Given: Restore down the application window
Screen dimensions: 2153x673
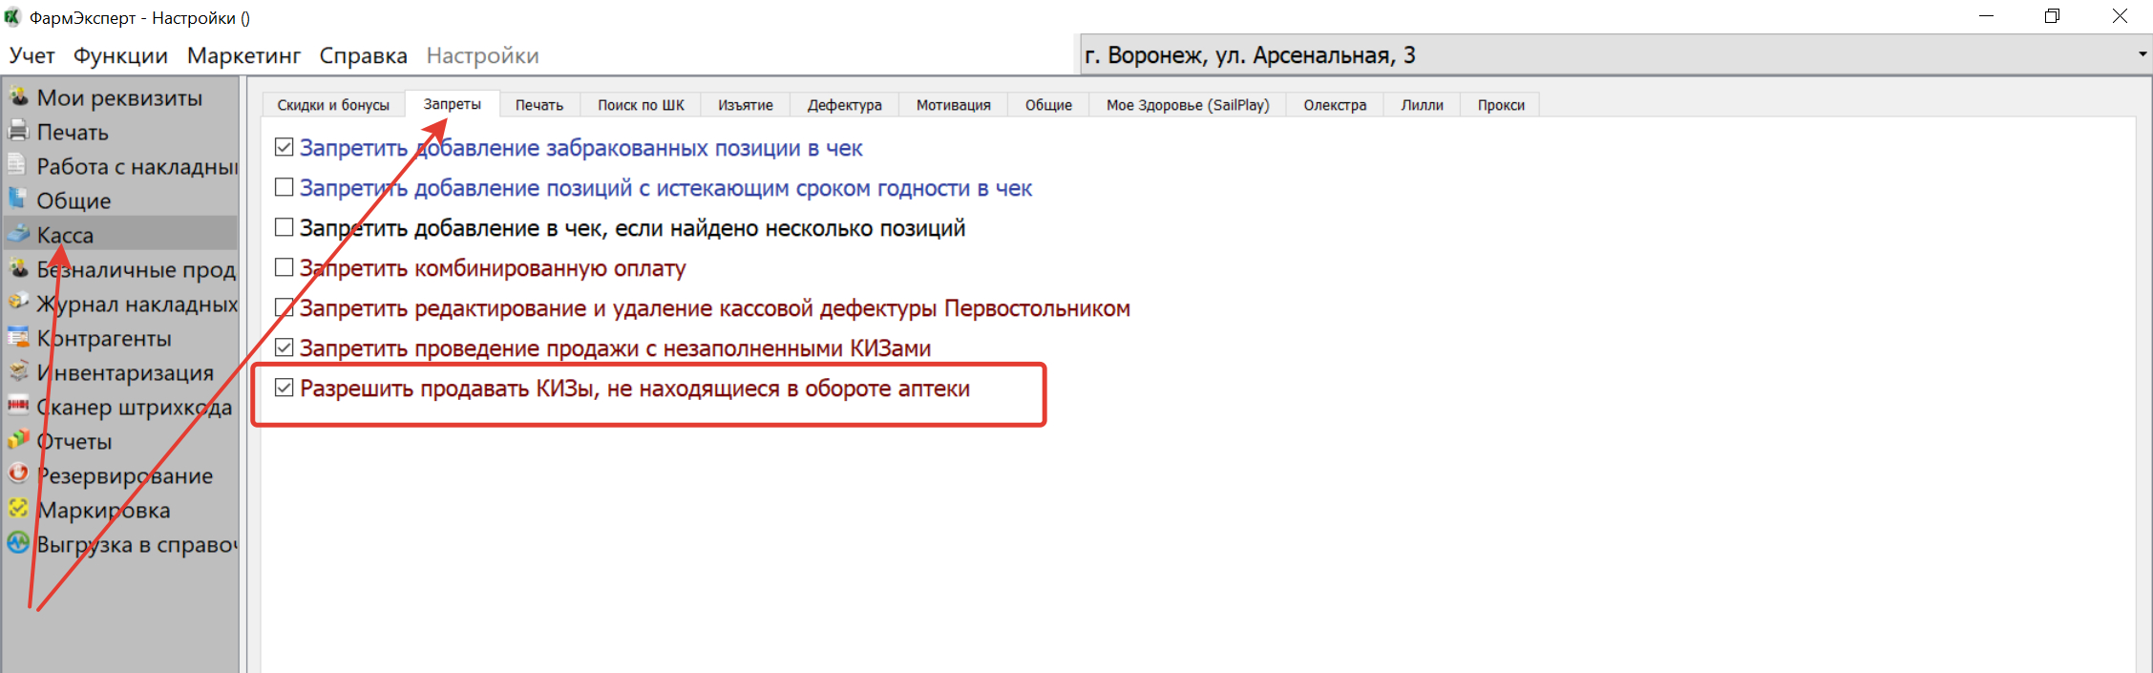Looking at the screenshot, I should tap(2052, 16).
